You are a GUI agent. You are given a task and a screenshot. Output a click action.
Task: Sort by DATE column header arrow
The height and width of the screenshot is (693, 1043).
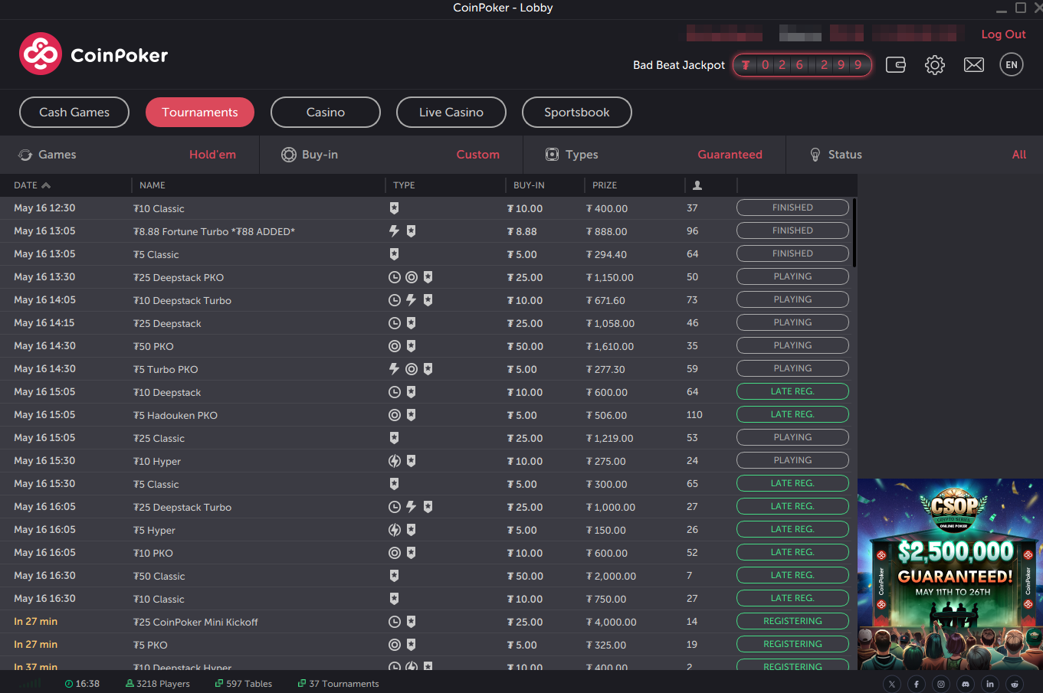point(46,185)
